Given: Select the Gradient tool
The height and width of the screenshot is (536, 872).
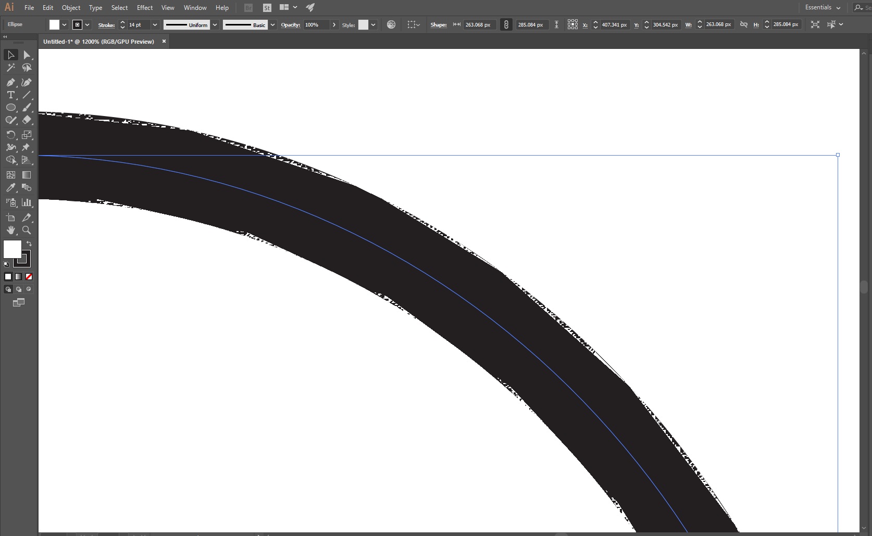Looking at the screenshot, I should (x=27, y=175).
